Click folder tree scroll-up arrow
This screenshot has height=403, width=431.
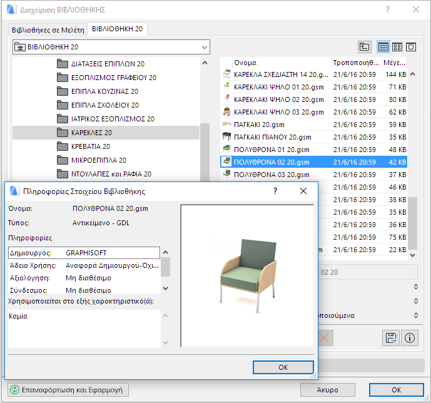pos(205,63)
